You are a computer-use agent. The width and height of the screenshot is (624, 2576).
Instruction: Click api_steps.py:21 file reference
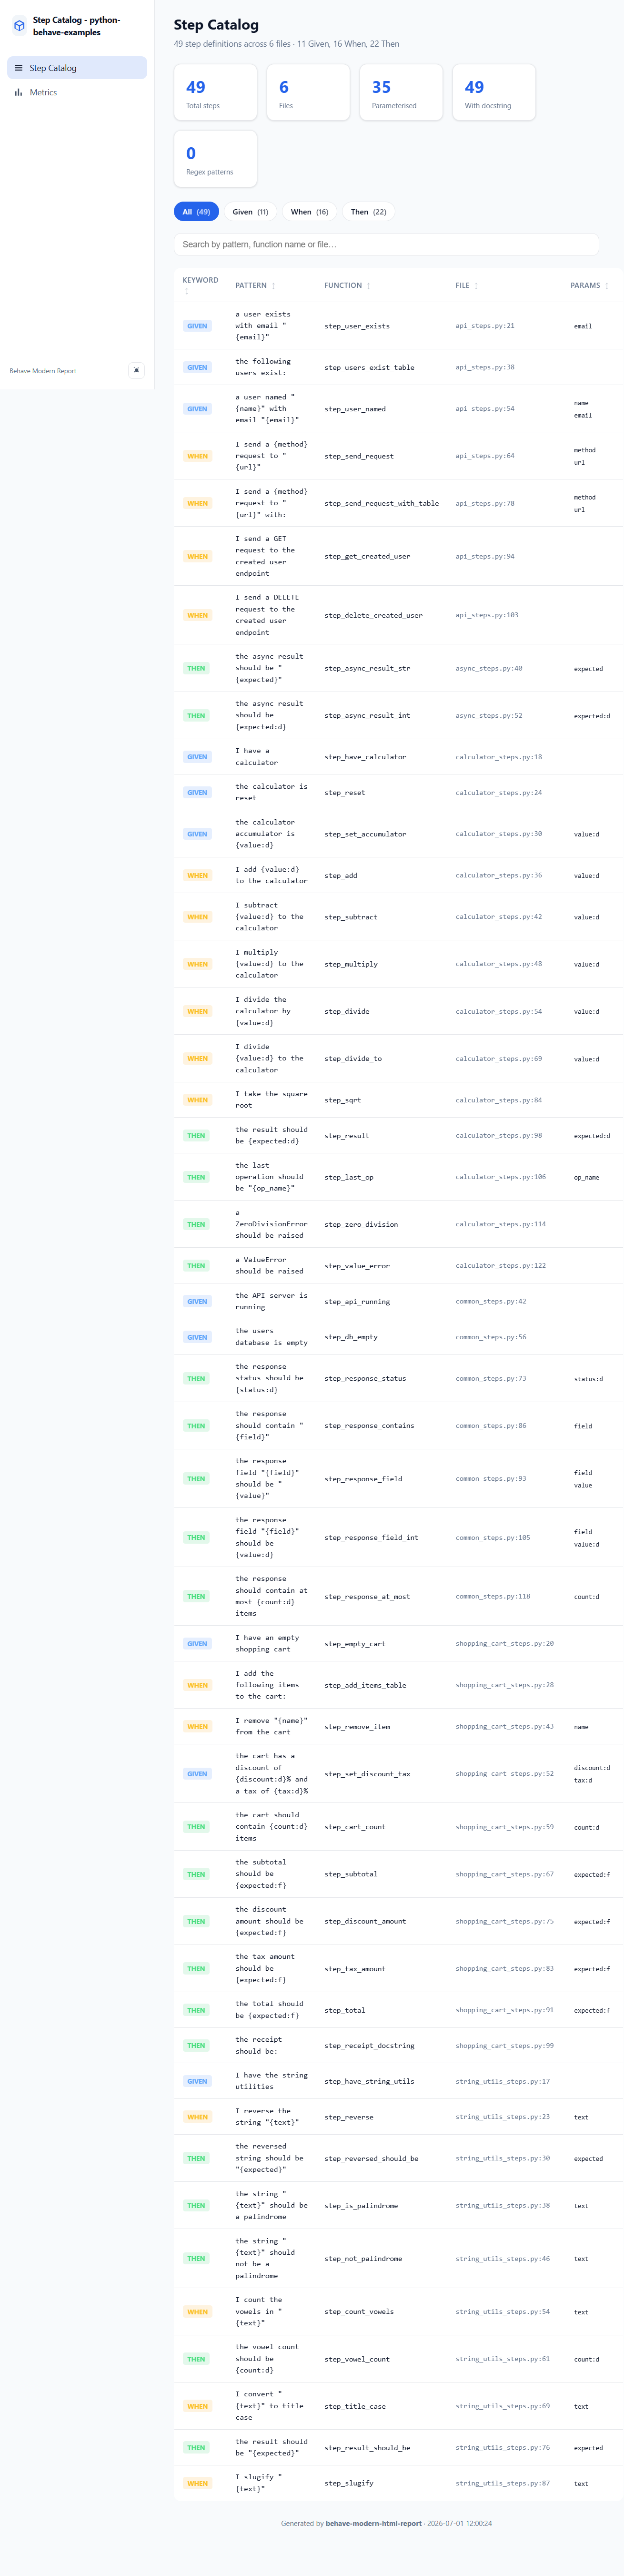(x=485, y=326)
